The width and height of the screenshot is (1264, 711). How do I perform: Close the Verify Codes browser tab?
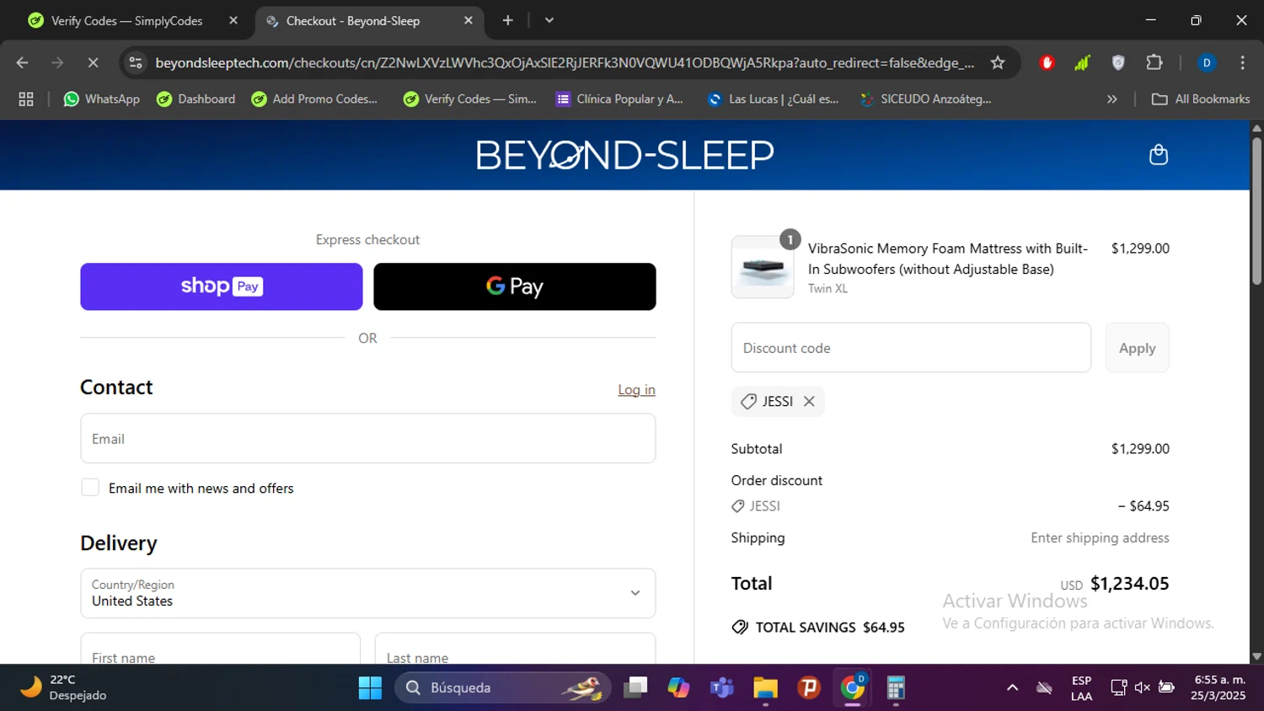pyautogui.click(x=233, y=21)
